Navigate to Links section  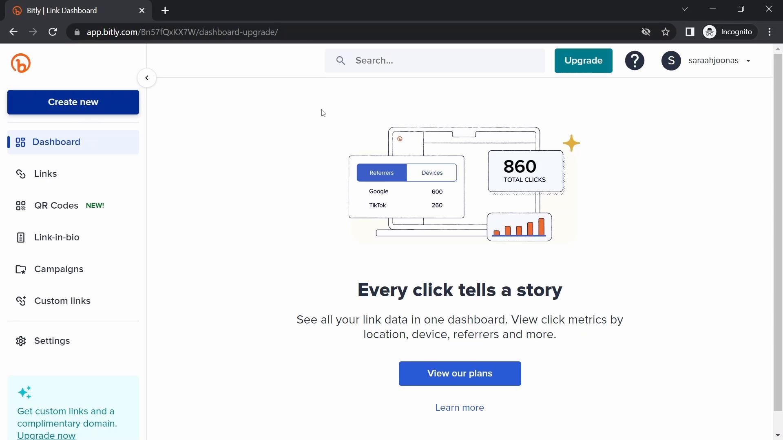(45, 174)
